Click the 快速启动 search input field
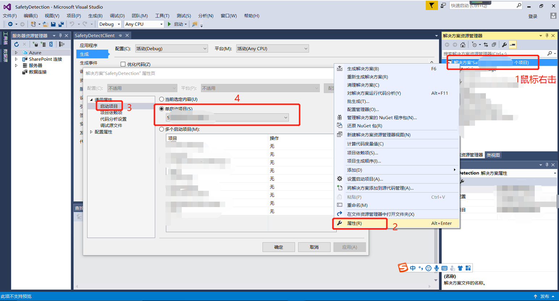Screen dimensions: 559x301 [x=482, y=6]
